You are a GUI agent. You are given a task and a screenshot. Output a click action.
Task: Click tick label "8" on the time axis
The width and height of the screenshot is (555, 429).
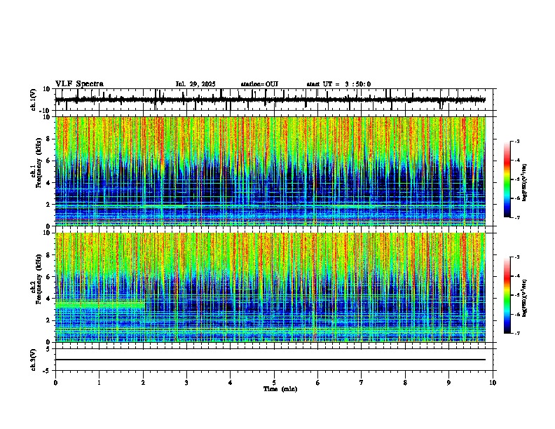pyautogui.click(x=405, y=383)
